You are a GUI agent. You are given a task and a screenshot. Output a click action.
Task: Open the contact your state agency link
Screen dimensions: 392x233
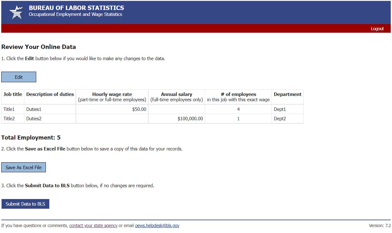tap(93, 226)
